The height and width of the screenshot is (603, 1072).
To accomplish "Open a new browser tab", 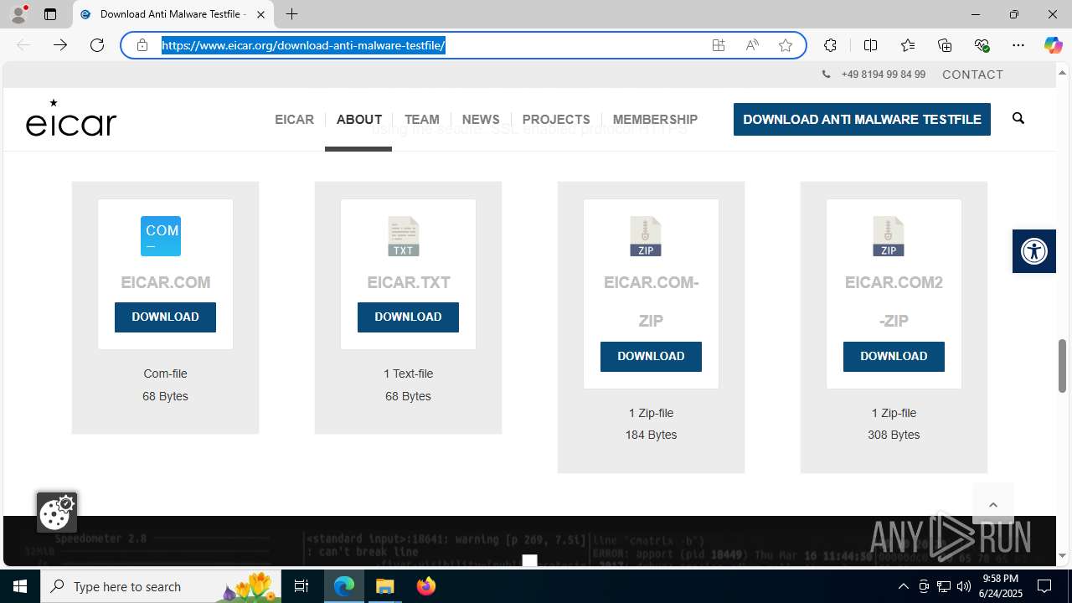I will pos(291,14).
